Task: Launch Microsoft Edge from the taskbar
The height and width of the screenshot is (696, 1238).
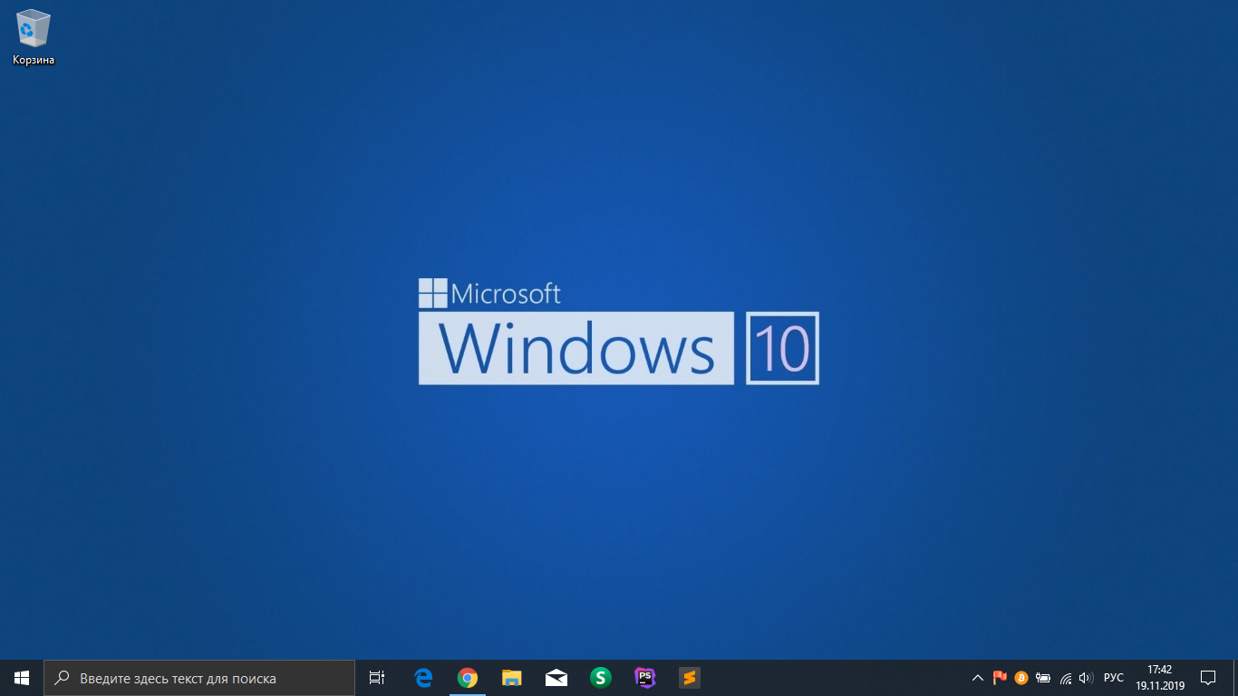Action: 423,678
